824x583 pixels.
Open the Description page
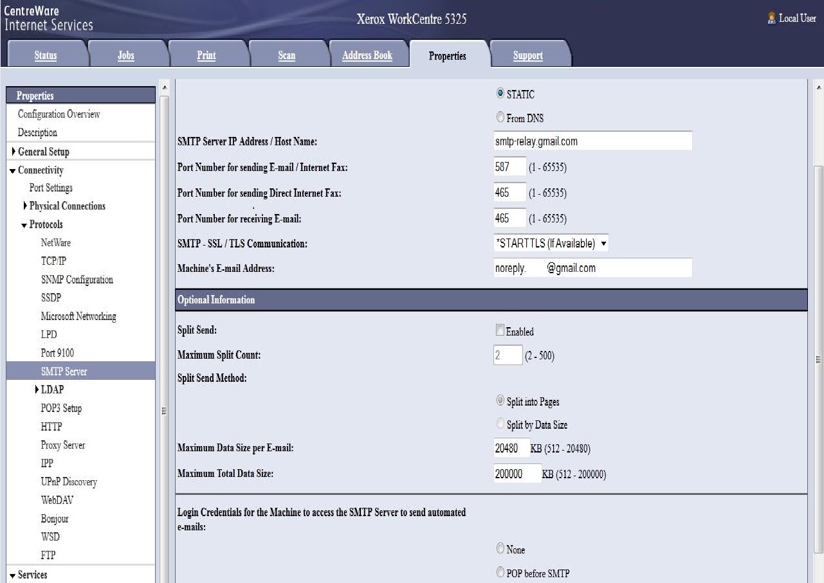tap(37, 132)
